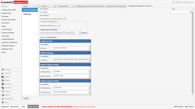Screen dimensions: 195x109
Task: Close the Actions tab
Action: point(55,6)
